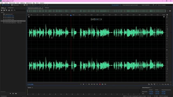This screenshot has height=97, width=173.
Task: Open the Правка menu
Action: 6,3
